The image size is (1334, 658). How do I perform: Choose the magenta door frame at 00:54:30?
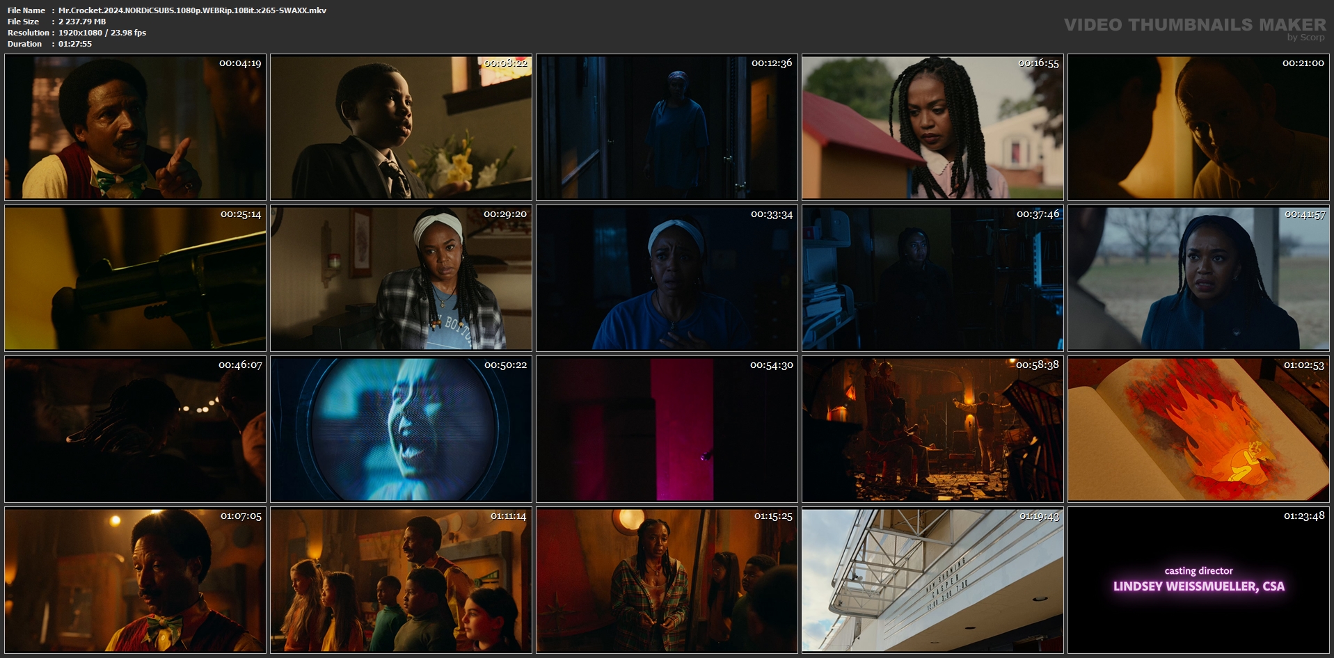667,429
